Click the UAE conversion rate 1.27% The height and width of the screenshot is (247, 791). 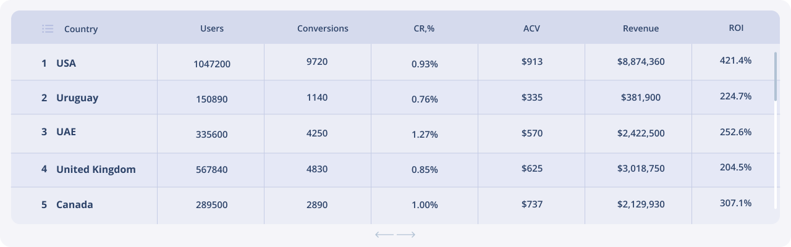(x=425, y=134)
